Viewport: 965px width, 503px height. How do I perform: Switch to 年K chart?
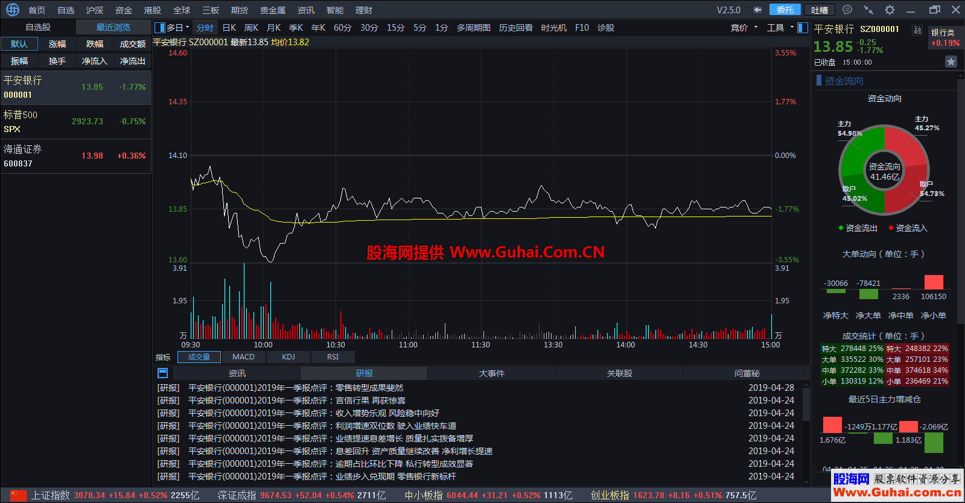[318, 28]
